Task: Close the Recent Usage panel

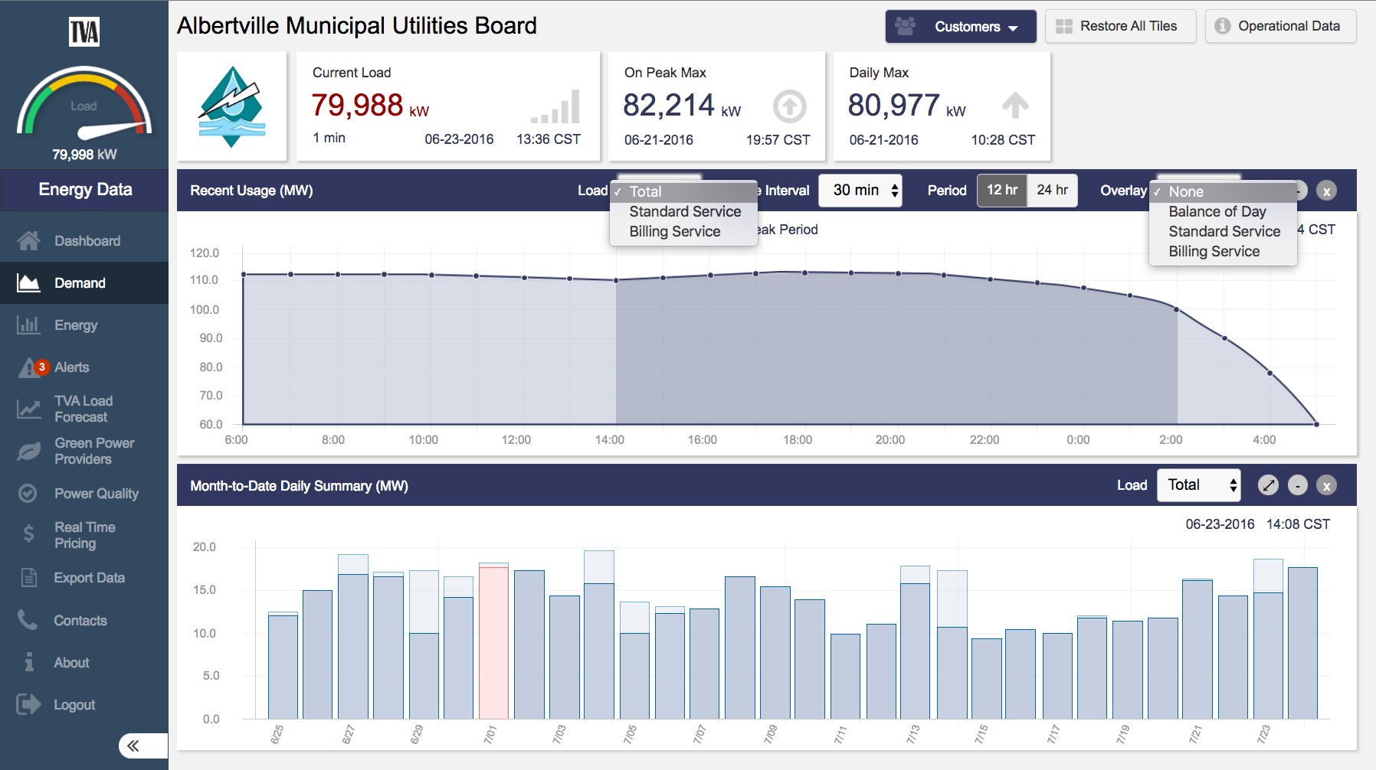Action: tap(1327, 191)
